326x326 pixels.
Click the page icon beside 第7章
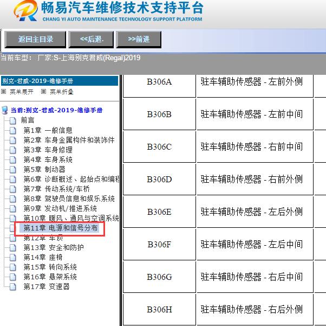[x=13, y=189]
